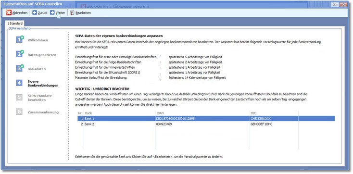
Task: Open the Bearbeiten edit document icon
Action: point(72,13)
